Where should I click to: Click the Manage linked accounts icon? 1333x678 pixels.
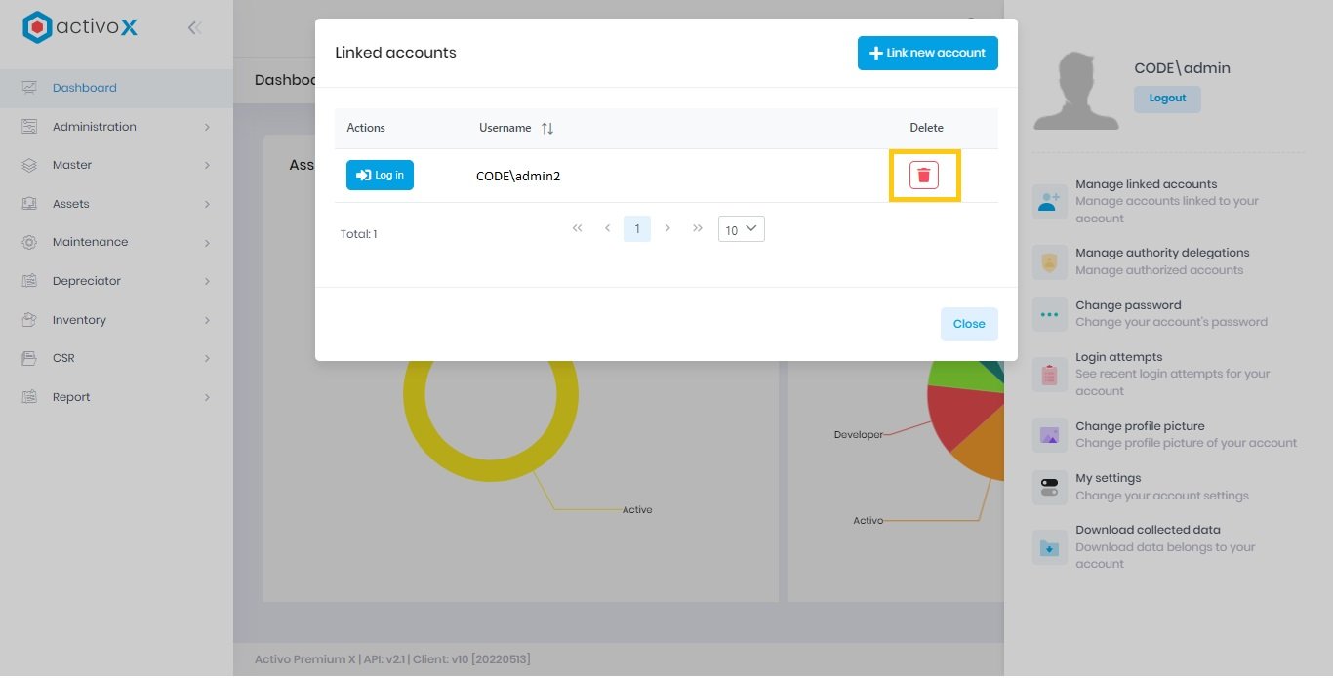click(x=1049, y=202)
